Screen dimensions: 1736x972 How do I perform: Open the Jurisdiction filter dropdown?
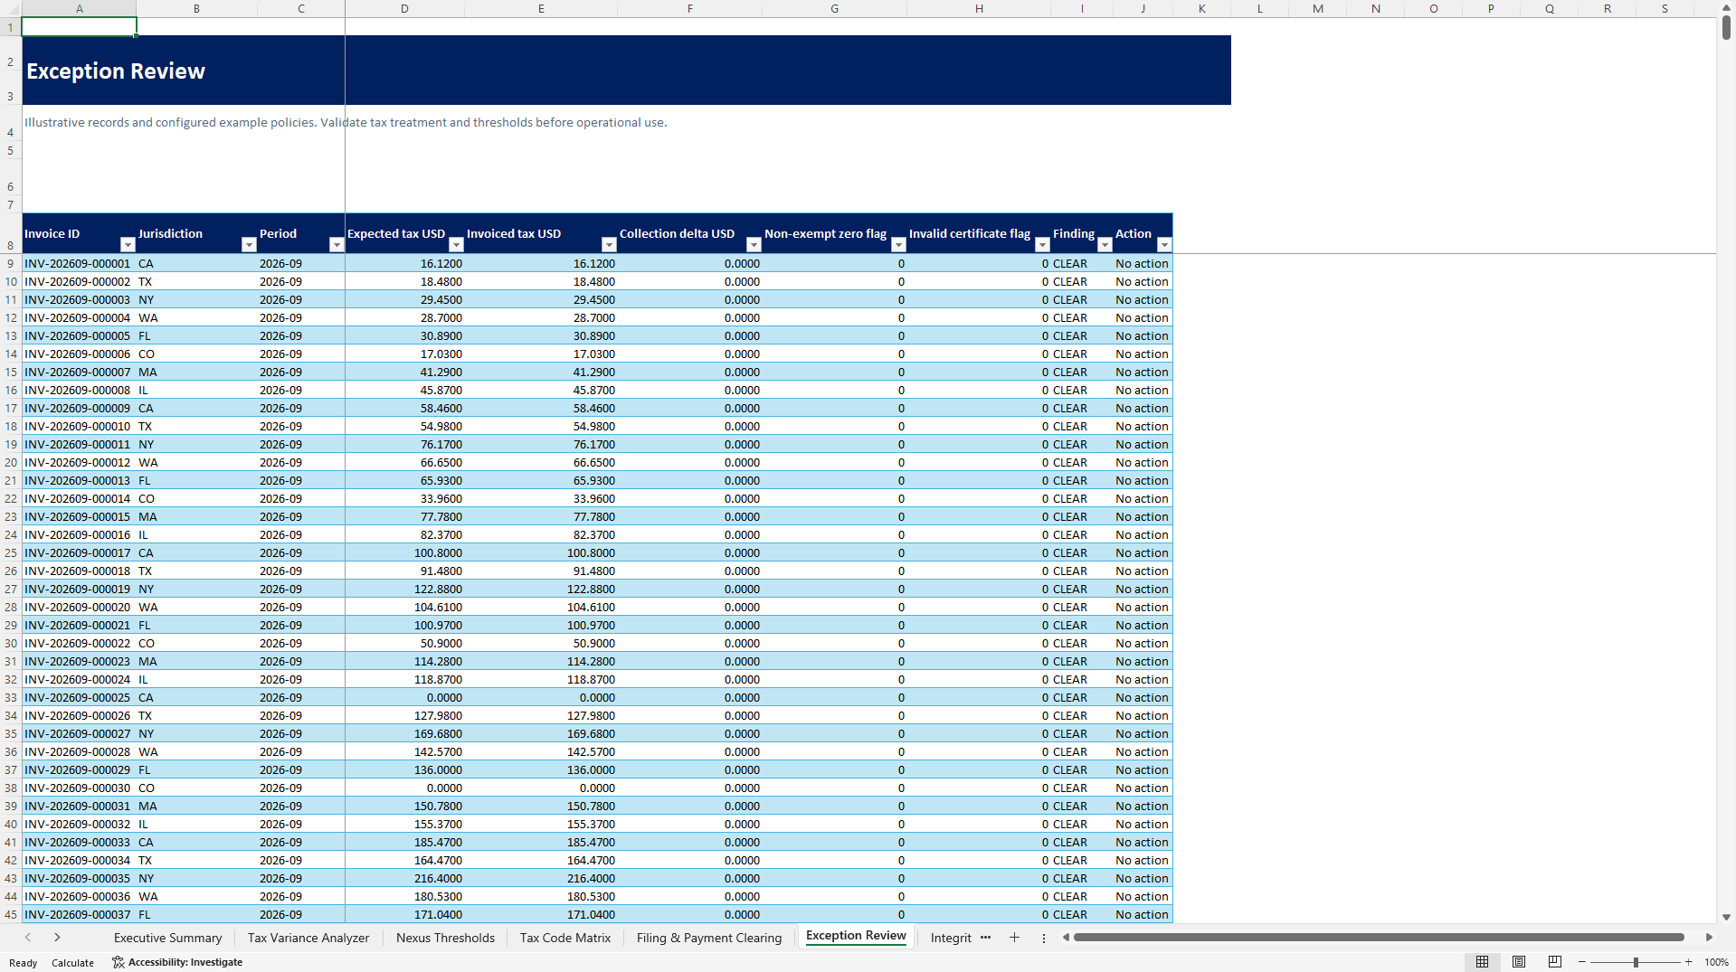[249, 245]
